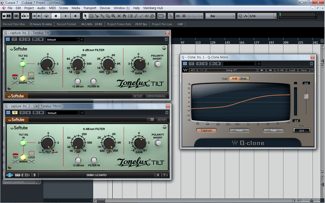This screenshot has width=325, height=203.
Task: Toggle POLARITY INVERT on Ins. 3 Tonelux
Action: click(x=158, y=64)
